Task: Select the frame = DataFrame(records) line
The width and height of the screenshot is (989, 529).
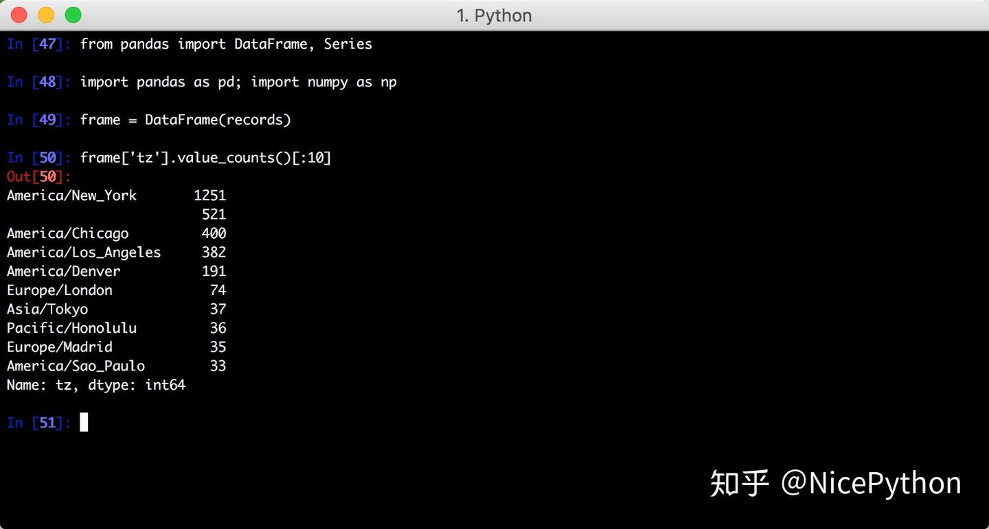Action: click(185, 119)
